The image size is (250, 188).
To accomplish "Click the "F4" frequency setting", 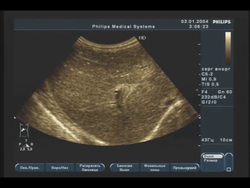I will 204,92.
